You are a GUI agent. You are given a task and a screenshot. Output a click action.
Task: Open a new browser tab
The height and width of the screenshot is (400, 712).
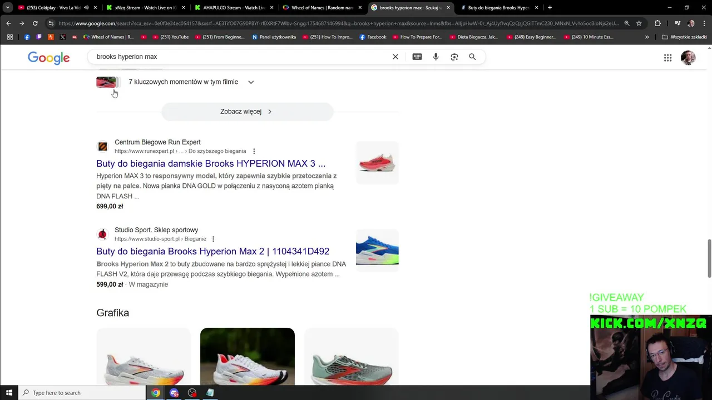pos(550,8)
